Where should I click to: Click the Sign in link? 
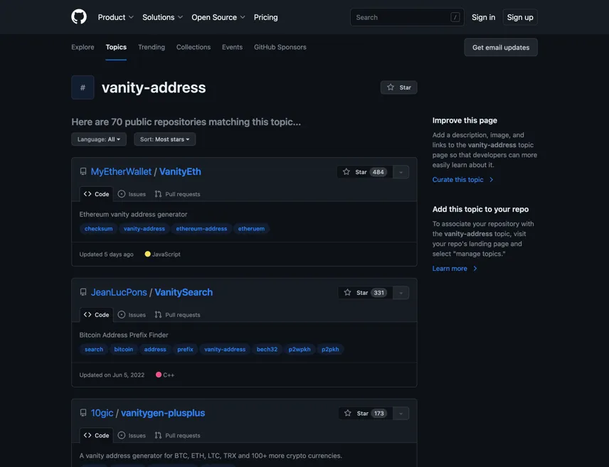[483, 17]
